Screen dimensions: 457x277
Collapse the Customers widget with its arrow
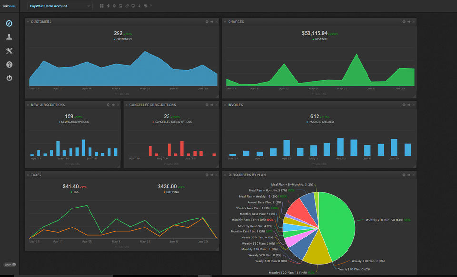click(x=28, y=22)
